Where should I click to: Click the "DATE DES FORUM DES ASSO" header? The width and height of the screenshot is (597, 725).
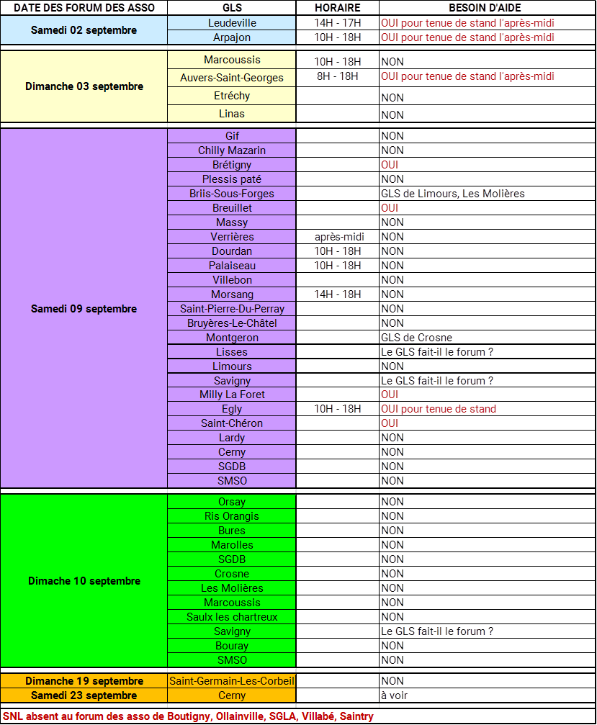click(x=84, y=7)
